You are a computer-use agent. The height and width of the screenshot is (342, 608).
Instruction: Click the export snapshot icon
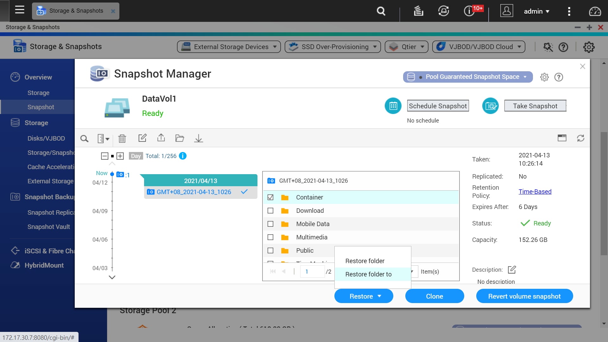[161, 139]
